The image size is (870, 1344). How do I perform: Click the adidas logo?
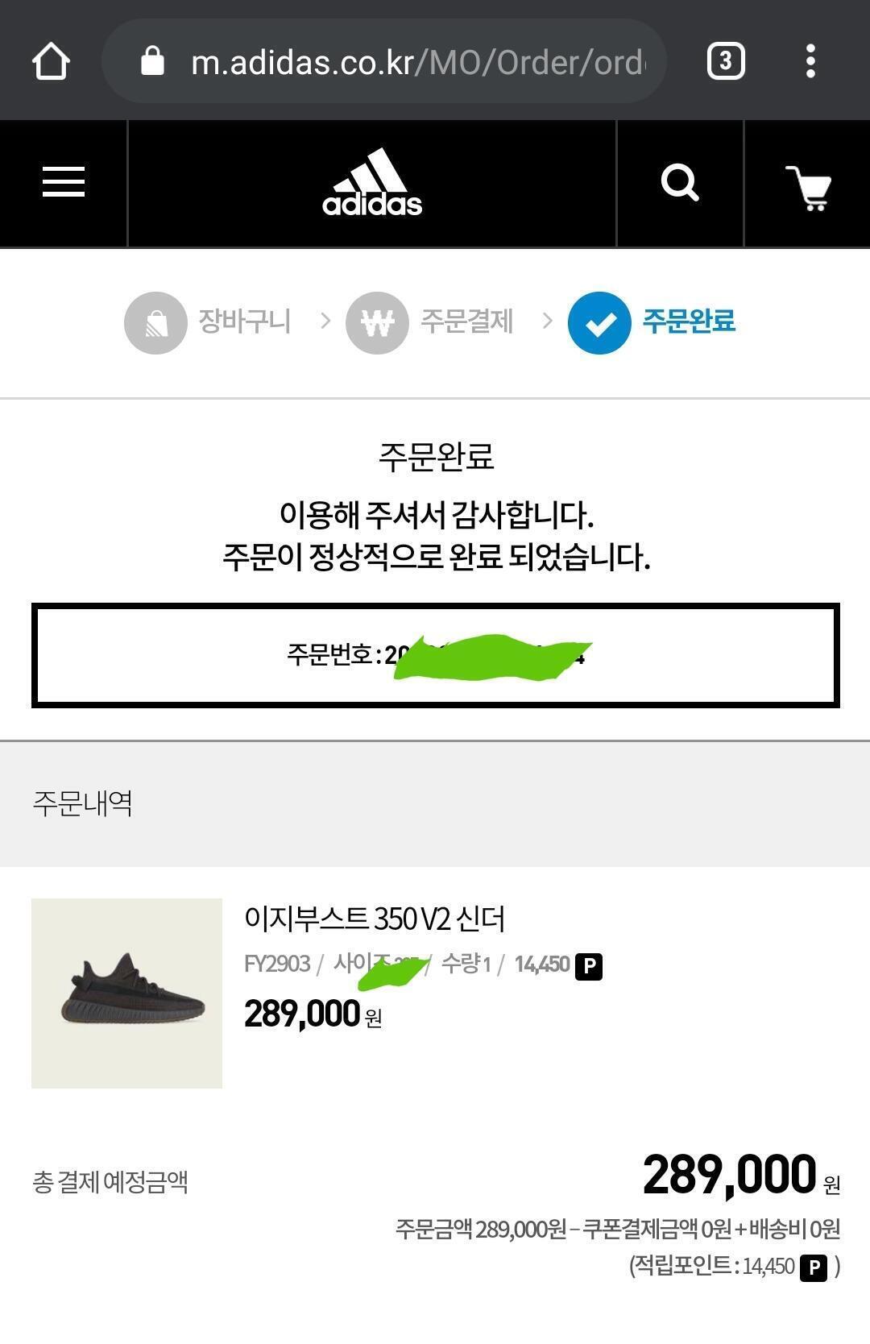(372, 183)
